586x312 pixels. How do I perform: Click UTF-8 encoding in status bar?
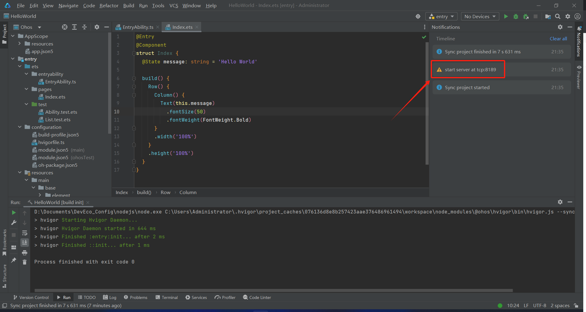pyautogui.click(x=540, y=305)
